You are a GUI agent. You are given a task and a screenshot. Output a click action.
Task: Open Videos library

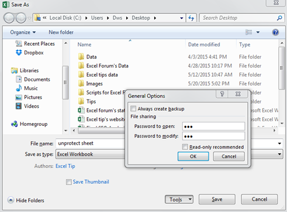pyautogui.click(x=27, y=106)
